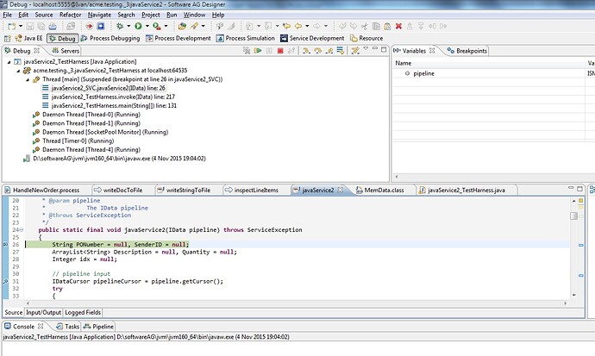Open the HandleNewOrder.process editor tab
The height and width of the screenshot is (356, 595).
tap(46, 190)
